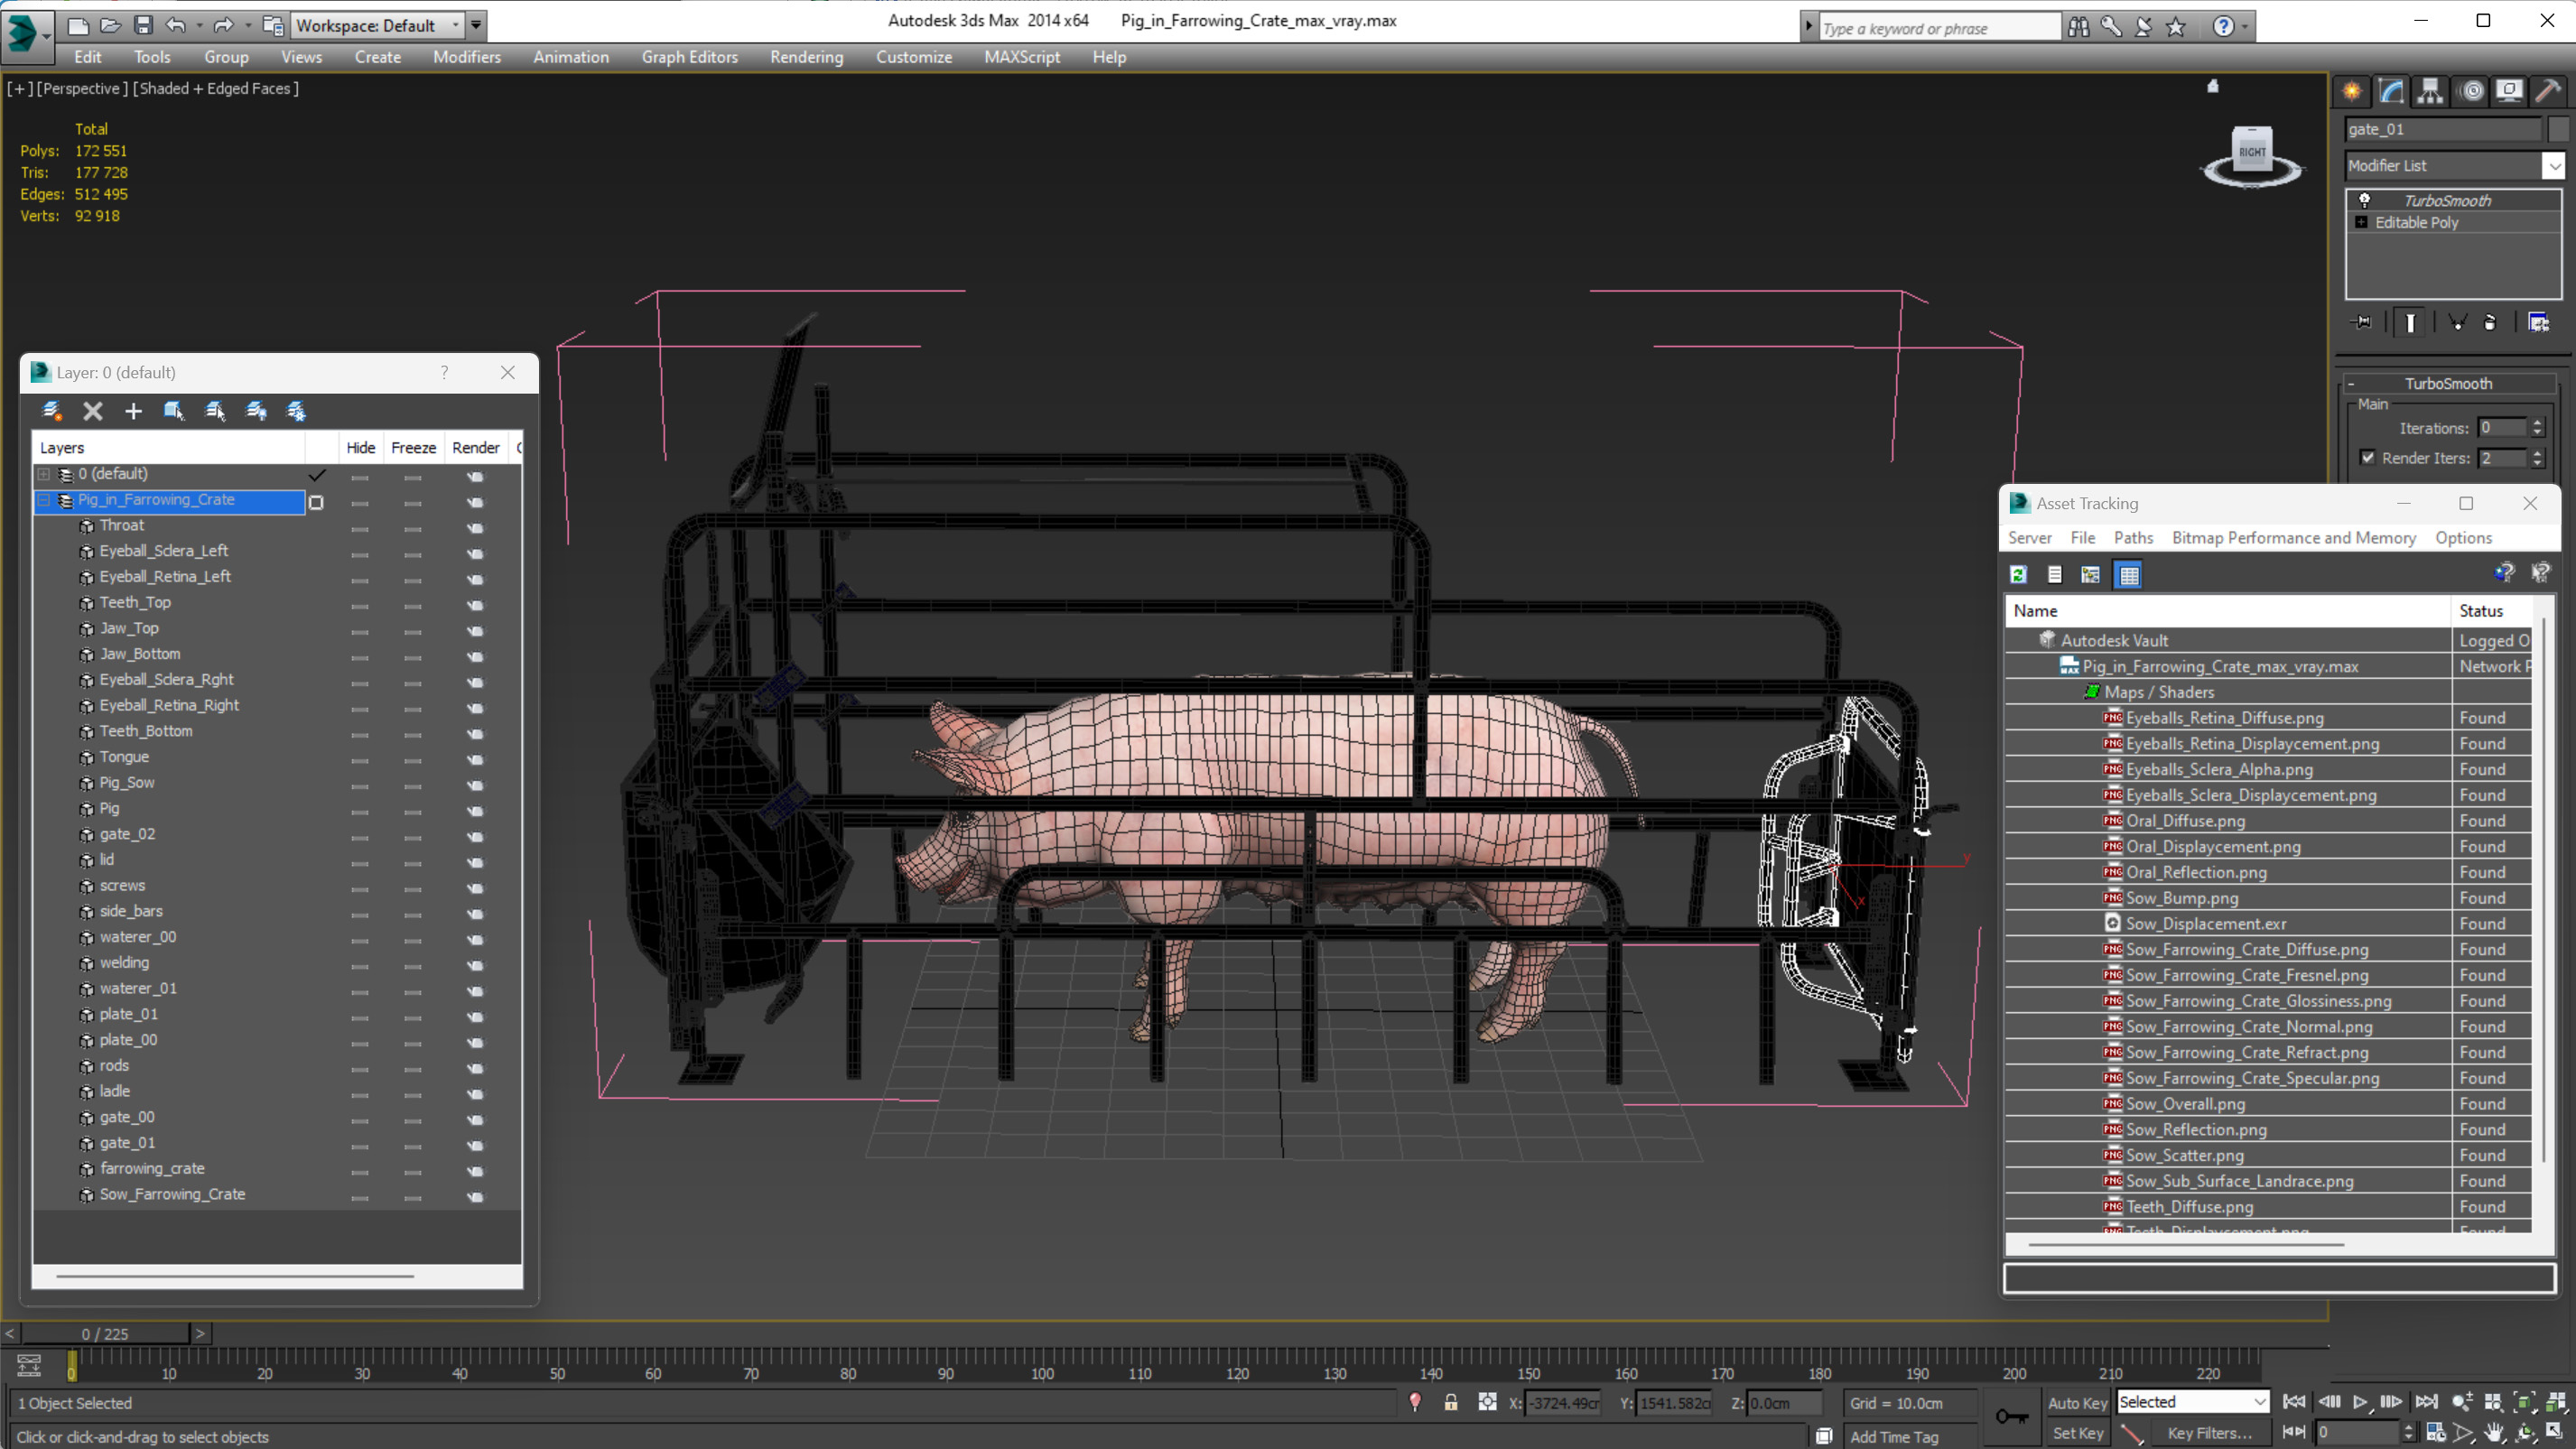Image resolution: width=2576 pixels, height=1449 pixels.
Task: Hide/unhide all layers icon
Action: coord(256,411)
